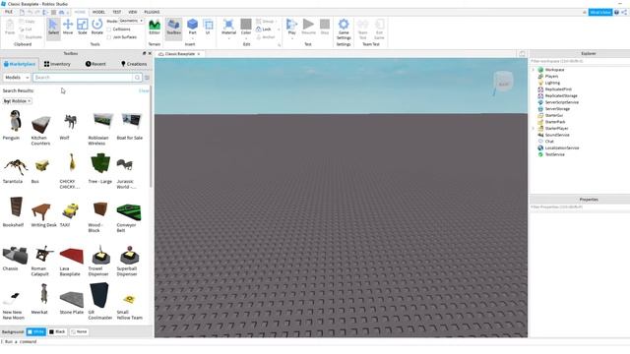Click the share icon at top right
The height and width of the screenshot is (354, 630).
point(624,13)
